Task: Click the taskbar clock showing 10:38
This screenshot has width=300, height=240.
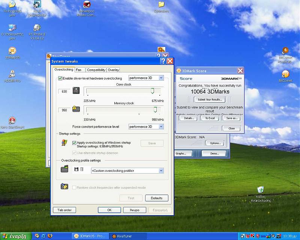Action: coord(290,236)
